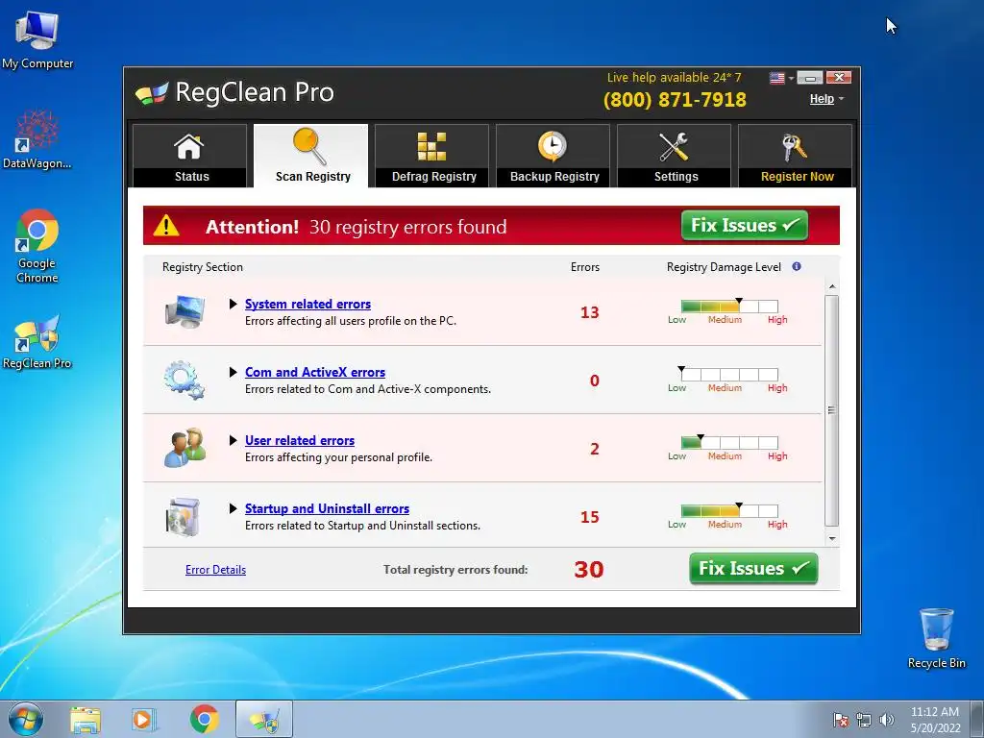Click User related errors damage level bar
984x738 pixels.
coord(729,442)
